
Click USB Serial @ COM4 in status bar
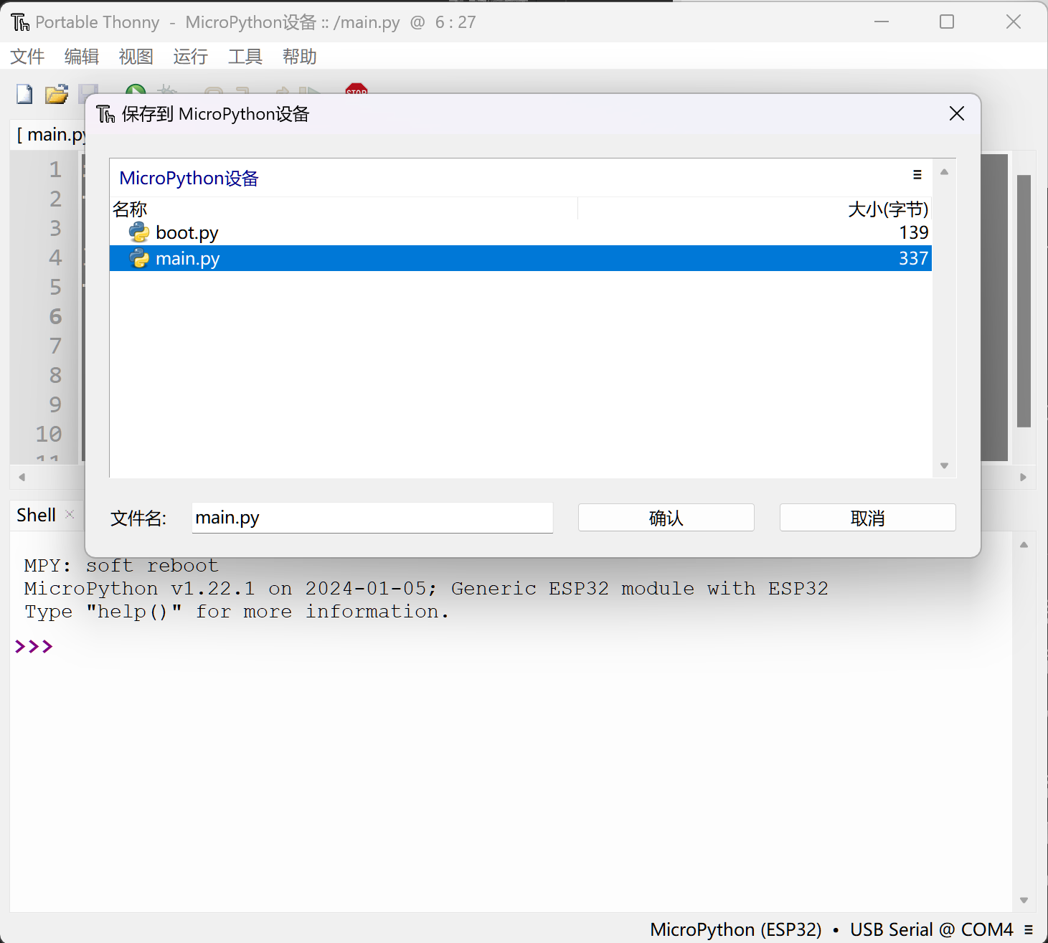pos(932,929)
